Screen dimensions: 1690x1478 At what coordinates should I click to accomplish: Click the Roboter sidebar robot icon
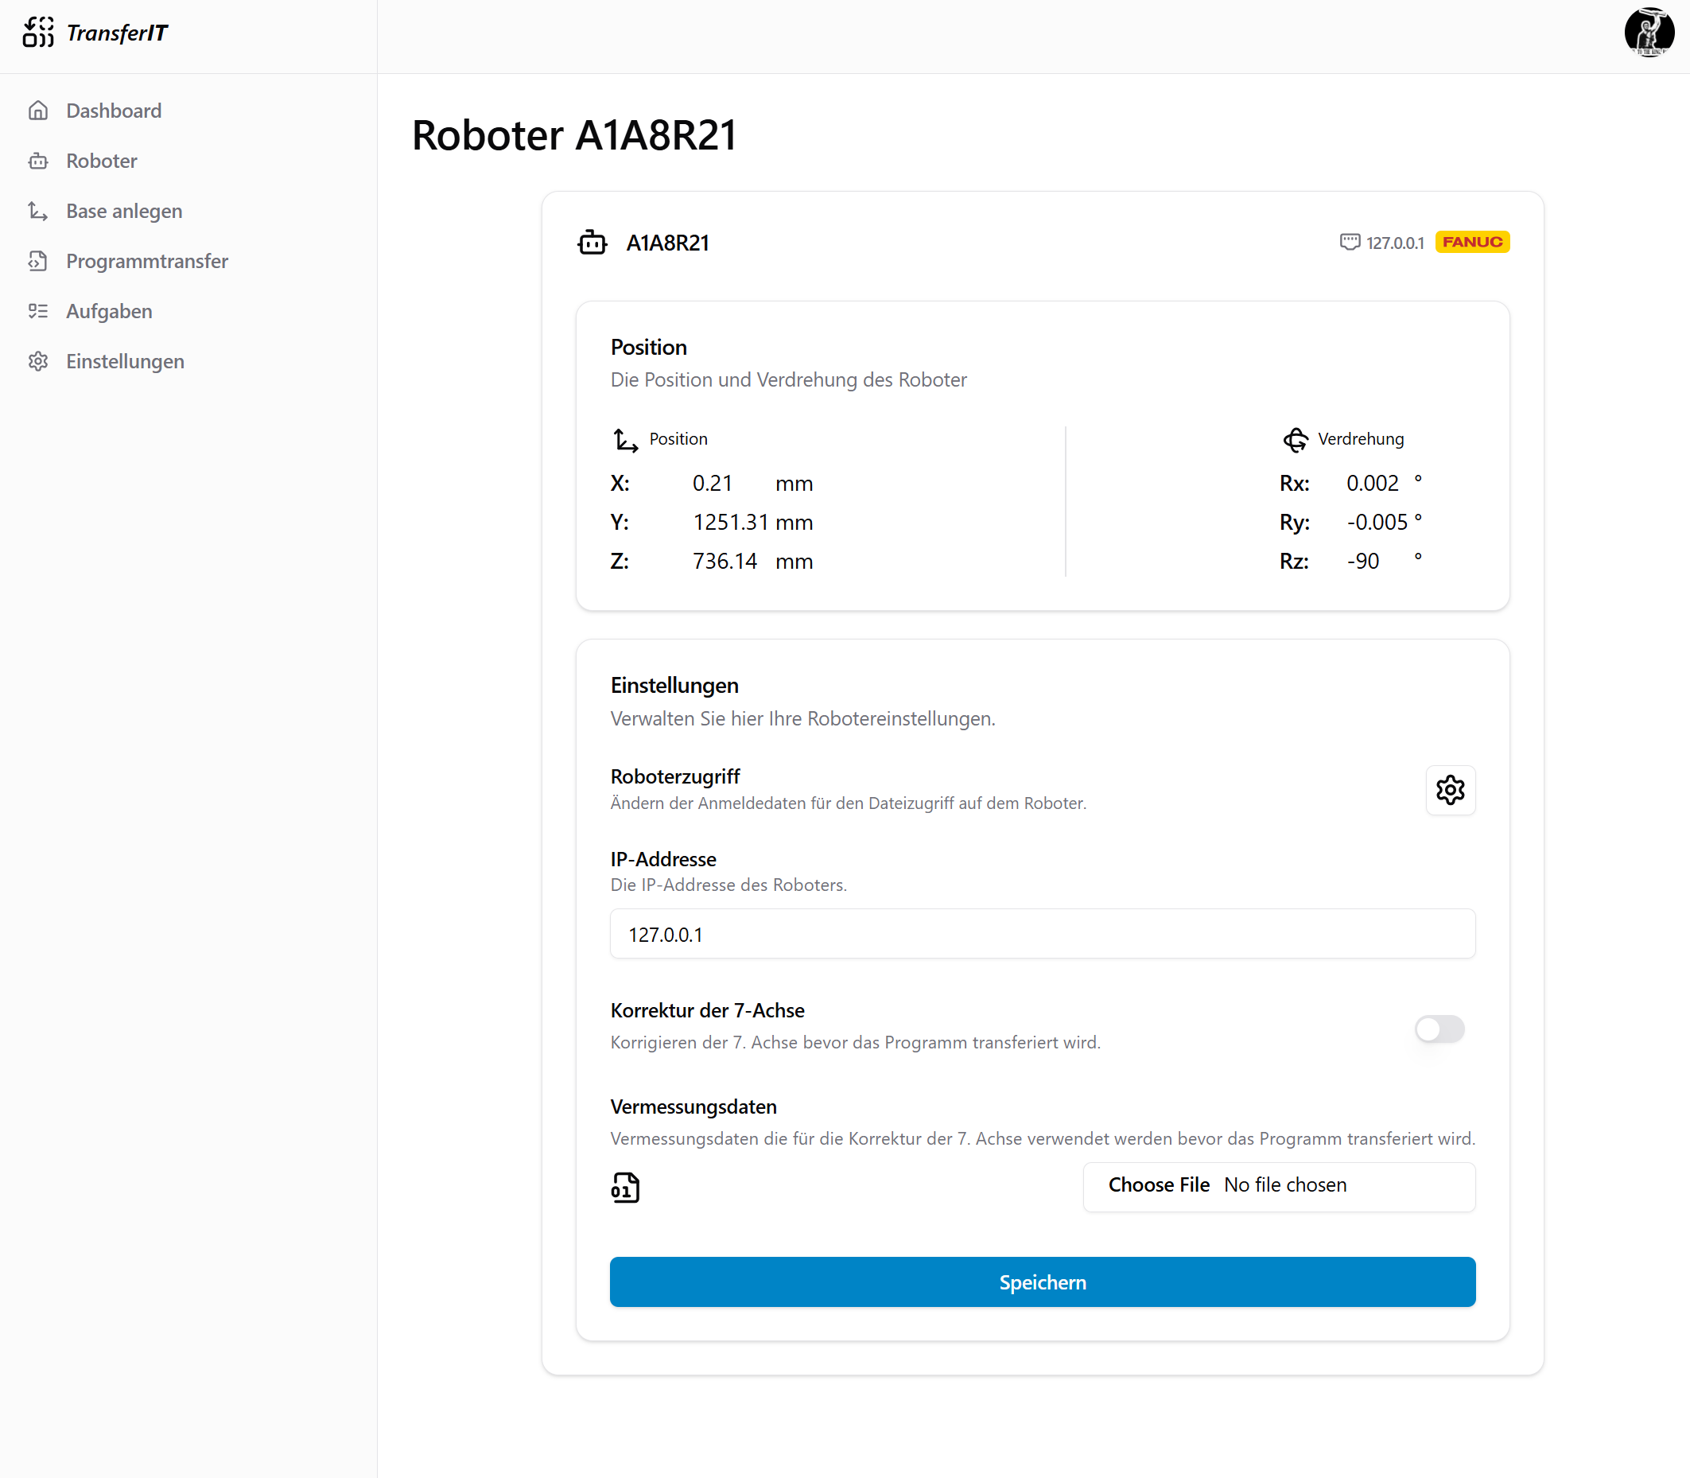point(38,161)
